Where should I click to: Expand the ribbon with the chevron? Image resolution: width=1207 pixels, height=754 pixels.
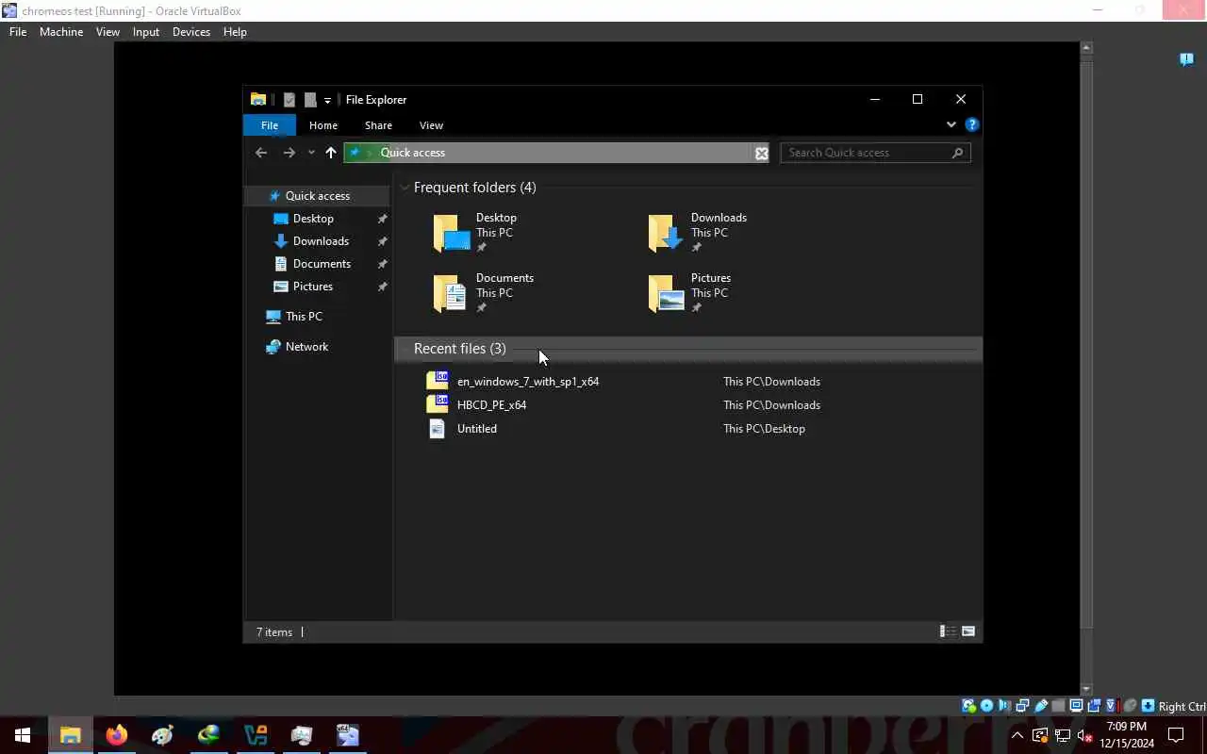951,124
